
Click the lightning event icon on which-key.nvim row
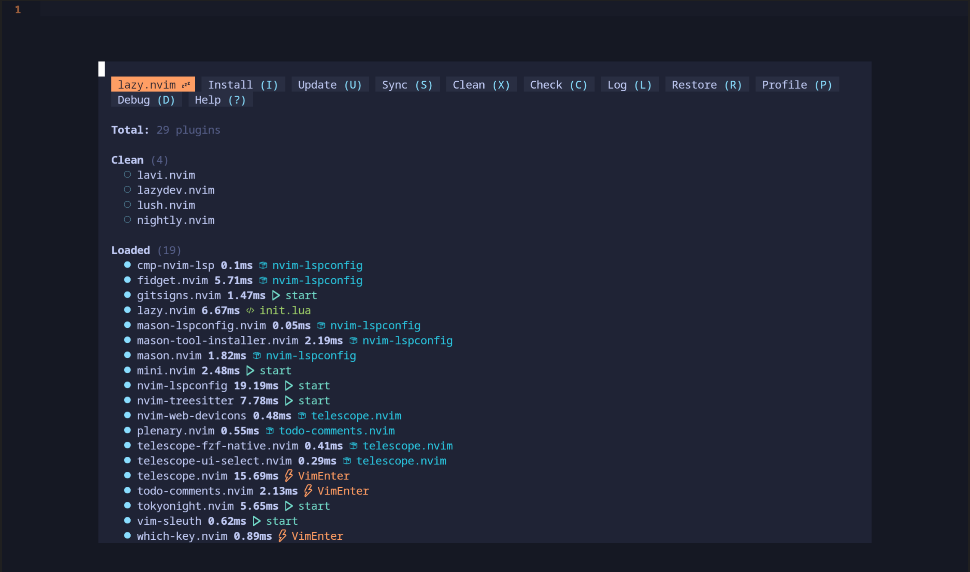coord(282,536)
